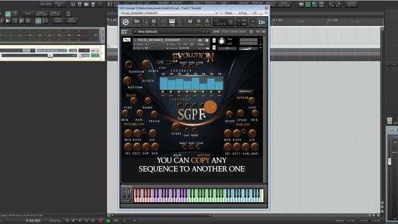Switch to Main tab
The width and height of the screenshot is (398, 224).
click(177, 155)
